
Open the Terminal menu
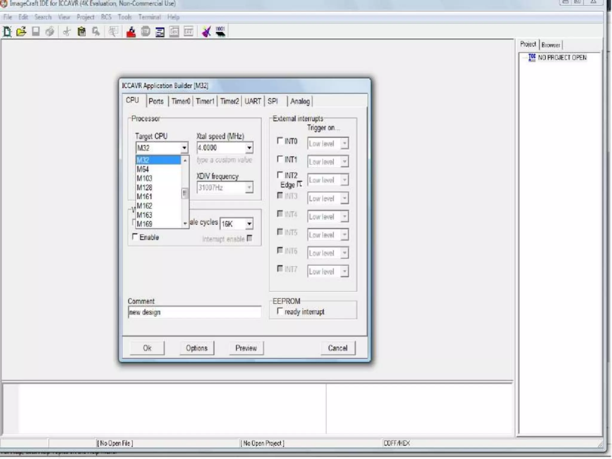149,17
